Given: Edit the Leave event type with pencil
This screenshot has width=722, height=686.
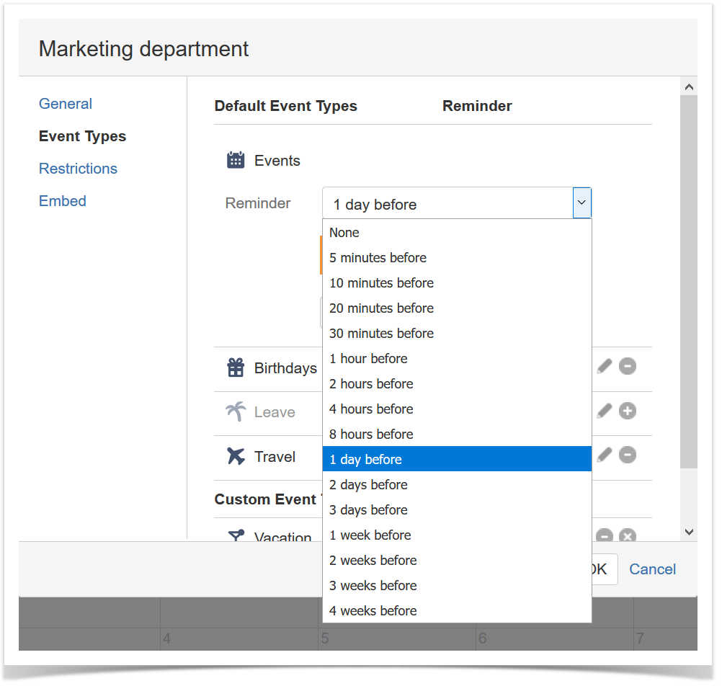Looking at the screenshot, I should pyautogui.click(x=604, y=411).
